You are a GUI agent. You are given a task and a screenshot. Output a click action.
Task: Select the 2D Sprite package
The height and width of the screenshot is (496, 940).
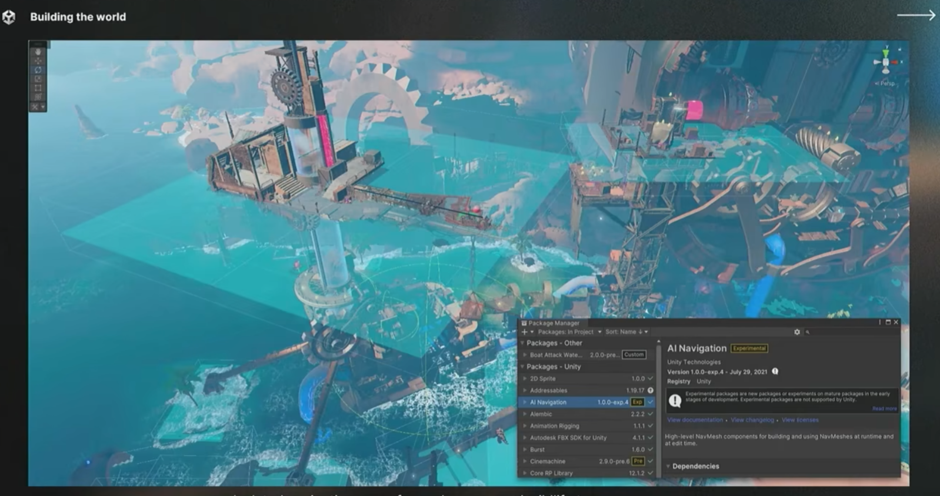click(x=587, y=378)
